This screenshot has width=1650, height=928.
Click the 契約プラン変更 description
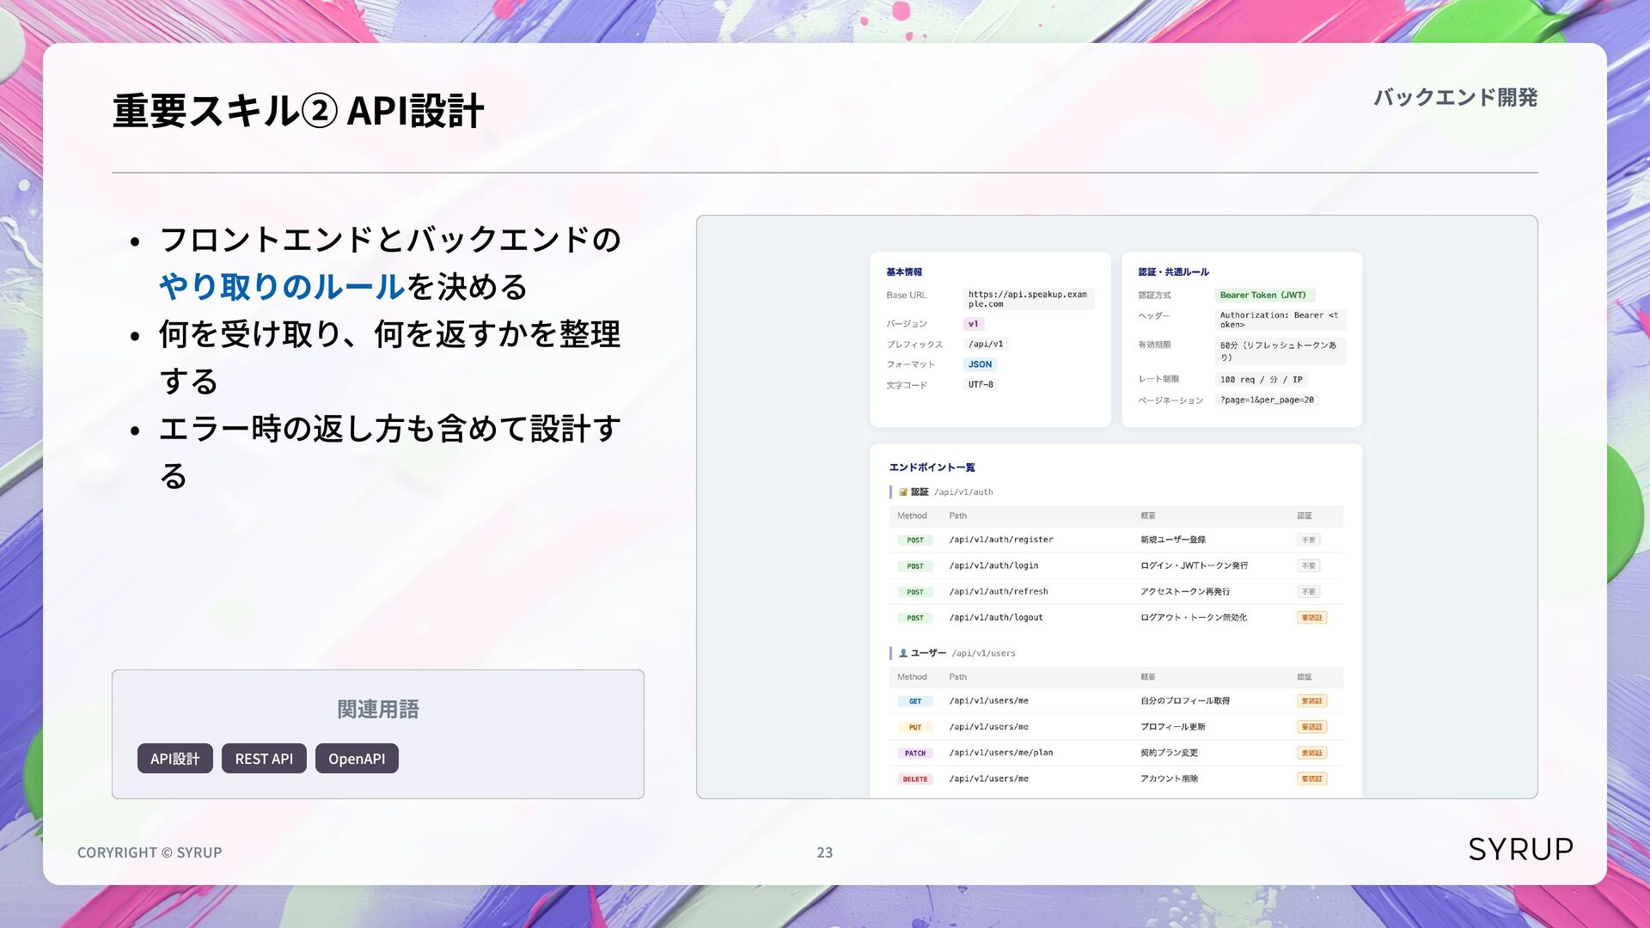click(x=1170, y=752)
